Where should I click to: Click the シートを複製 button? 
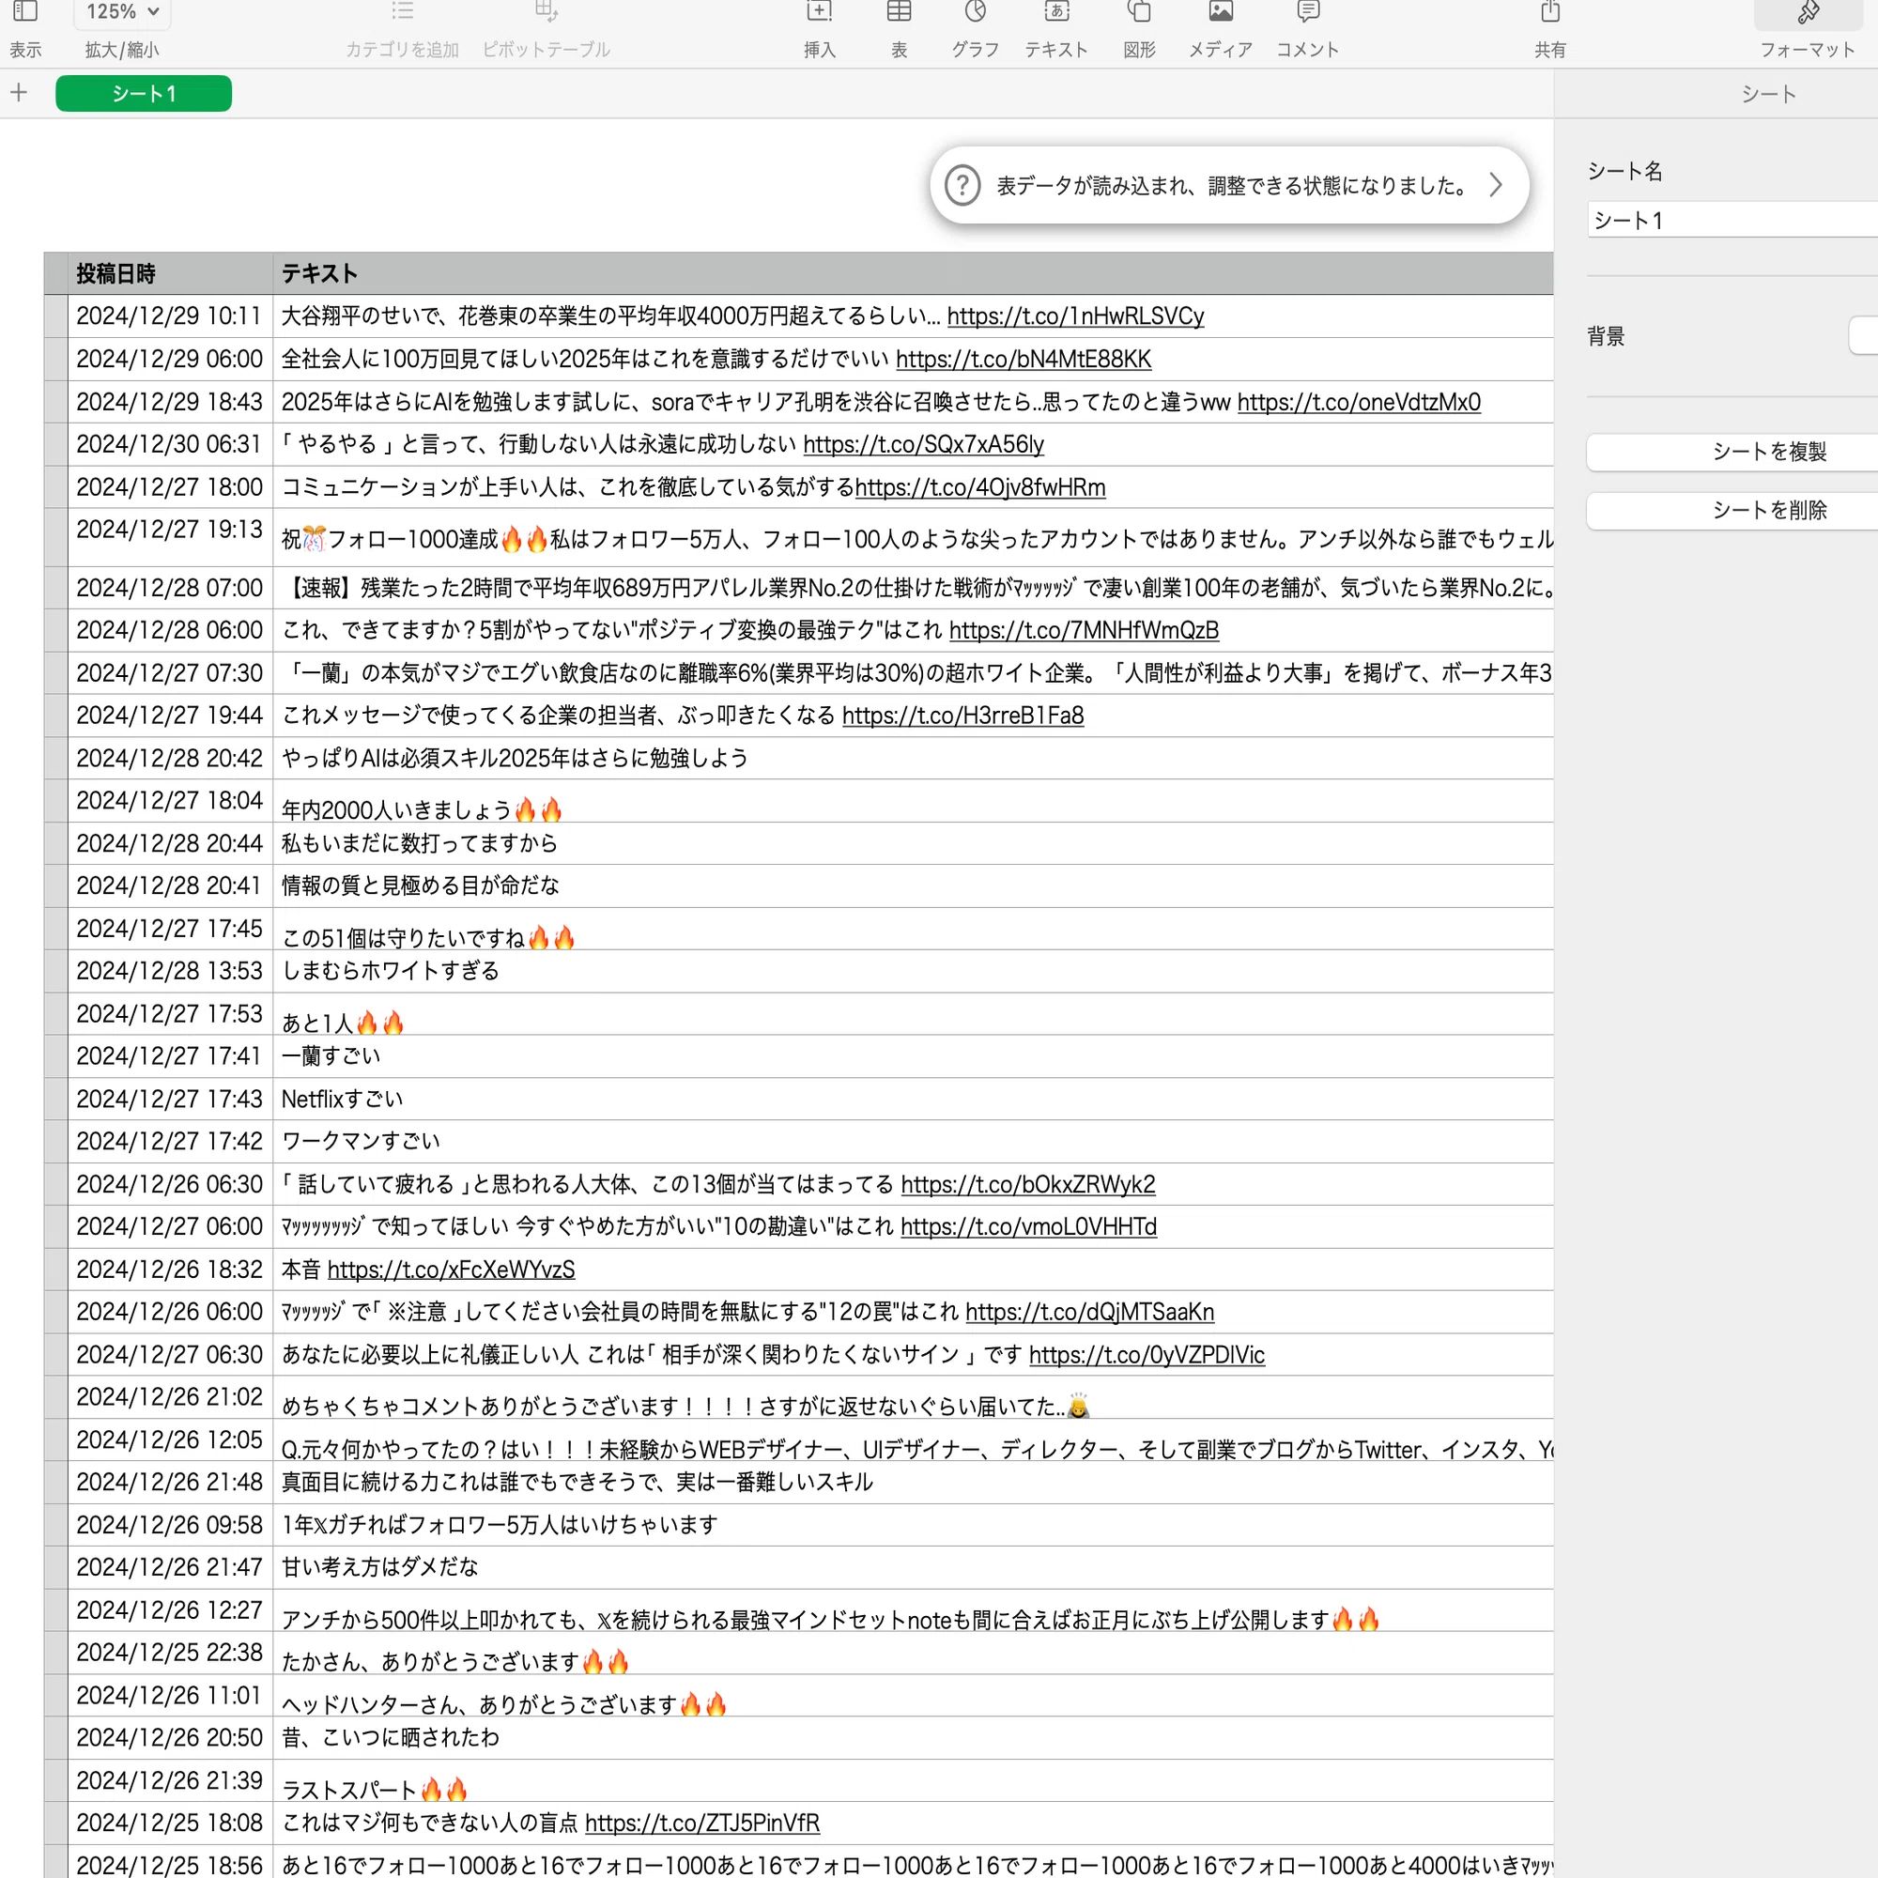(1732, 452)
